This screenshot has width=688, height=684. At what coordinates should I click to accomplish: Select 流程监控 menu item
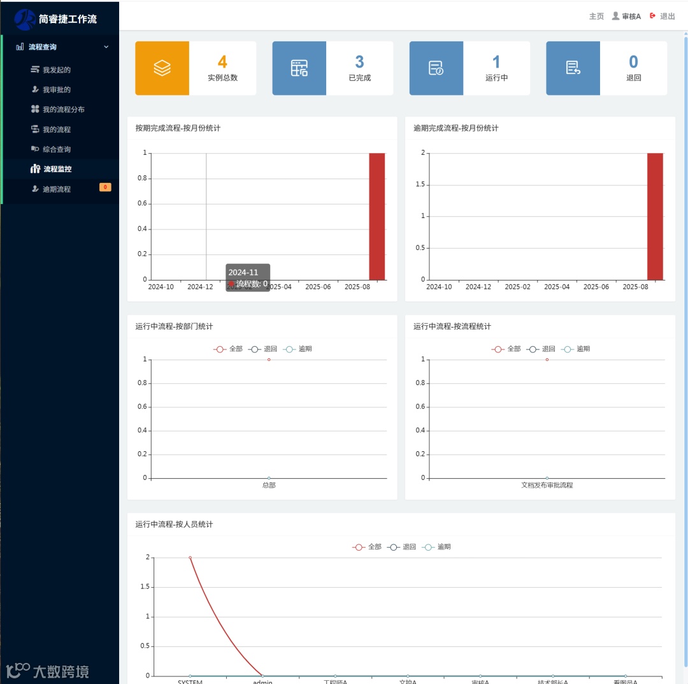[57, 169]
